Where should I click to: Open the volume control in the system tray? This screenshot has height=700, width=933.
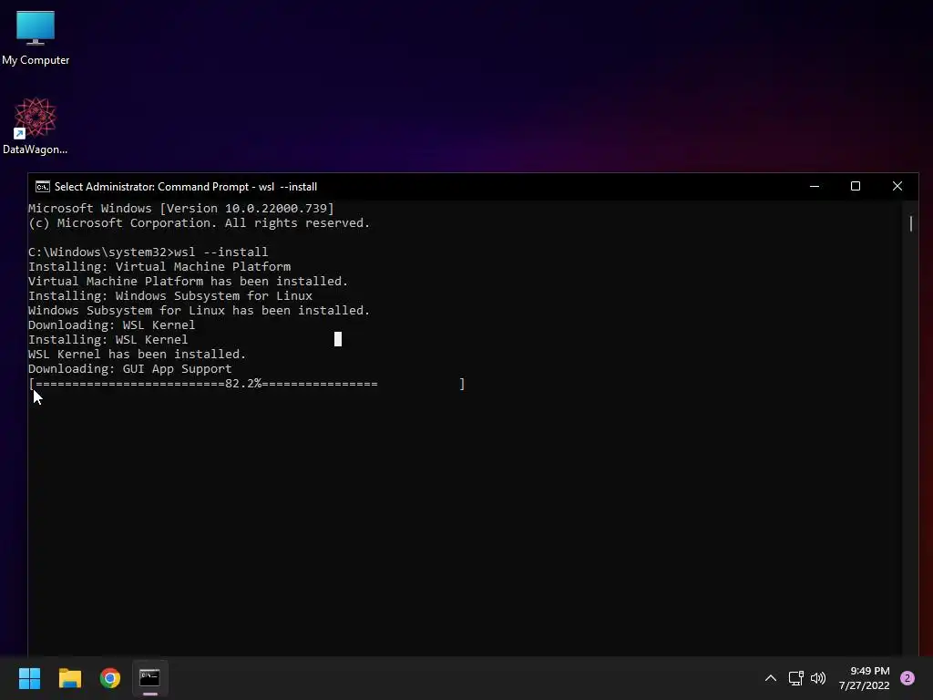point(818,678)
